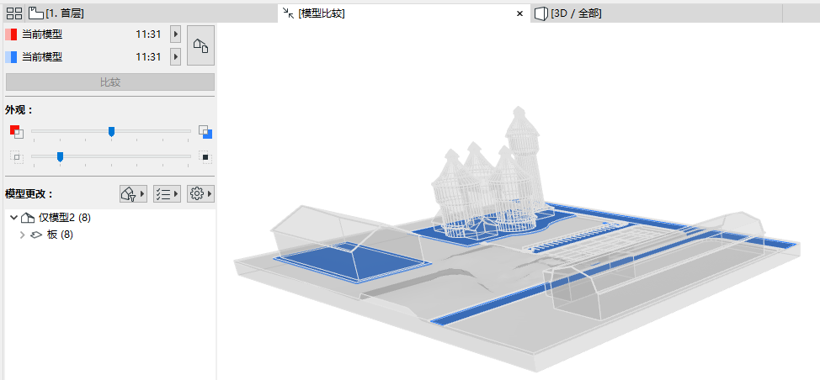
Task: Click the second 当前模型 label
Action: click(42, 57)
